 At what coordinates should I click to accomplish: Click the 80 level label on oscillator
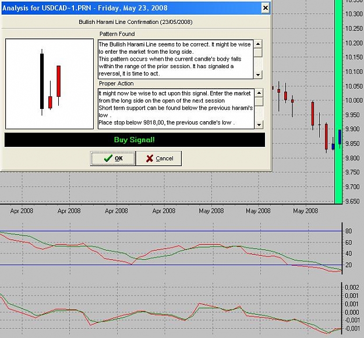(348, 231)
